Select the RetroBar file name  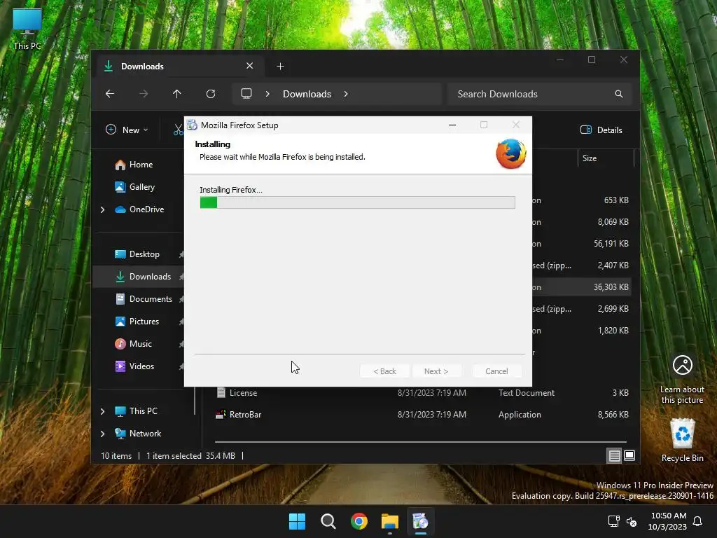click(246, 415)
